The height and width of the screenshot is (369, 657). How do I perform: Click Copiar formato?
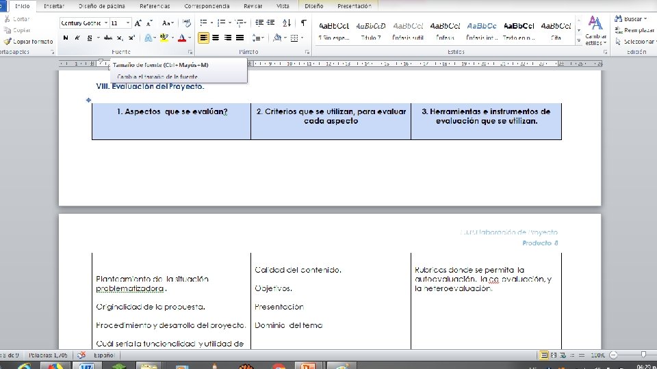[x=28, y=42]
